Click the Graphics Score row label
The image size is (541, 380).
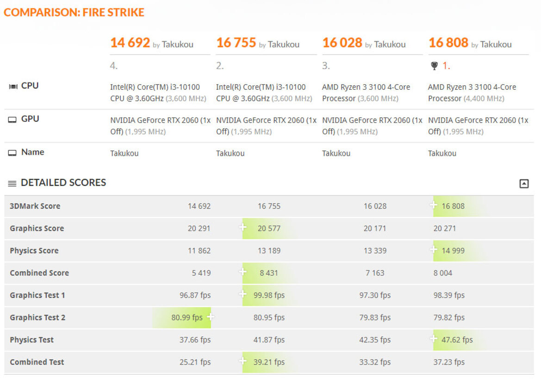click(x=37, y=229)
